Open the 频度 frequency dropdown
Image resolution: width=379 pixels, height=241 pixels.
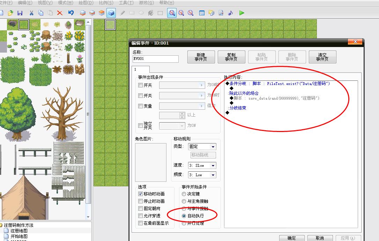[x=202, y=175]
